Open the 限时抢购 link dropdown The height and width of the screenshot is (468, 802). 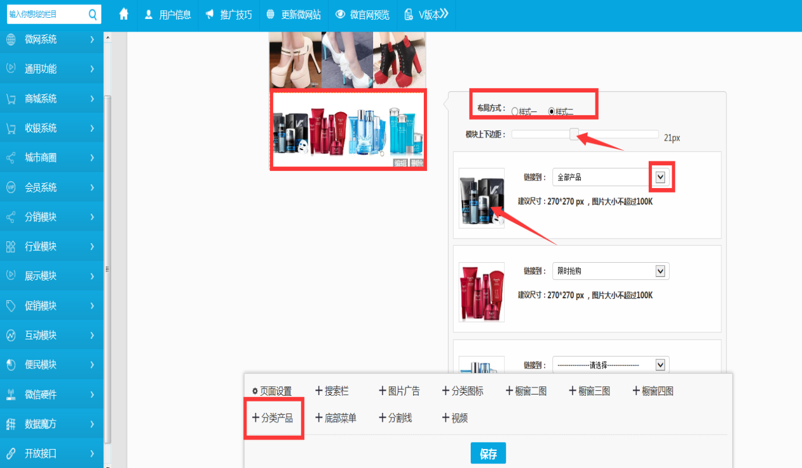coord(661,271)
